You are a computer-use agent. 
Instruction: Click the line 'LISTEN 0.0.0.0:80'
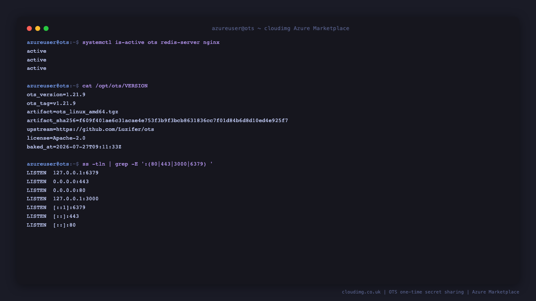coord(56,191)
